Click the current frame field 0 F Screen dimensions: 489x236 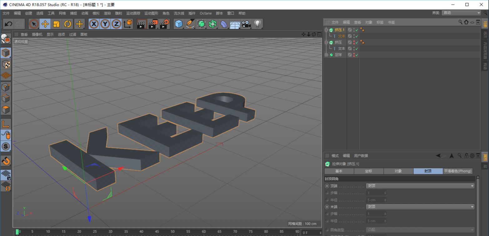(x=312, y=233)
